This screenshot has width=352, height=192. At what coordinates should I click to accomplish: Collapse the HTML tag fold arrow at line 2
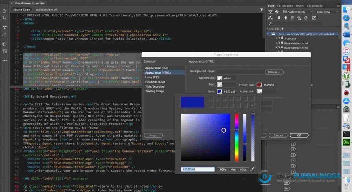click(x=21, y=20)
